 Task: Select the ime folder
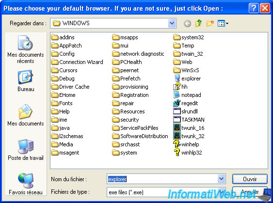pyautogui.click(x=59, y=120)
